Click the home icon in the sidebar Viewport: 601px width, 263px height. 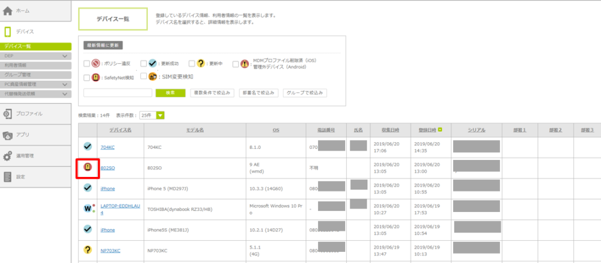pos(8,11)
